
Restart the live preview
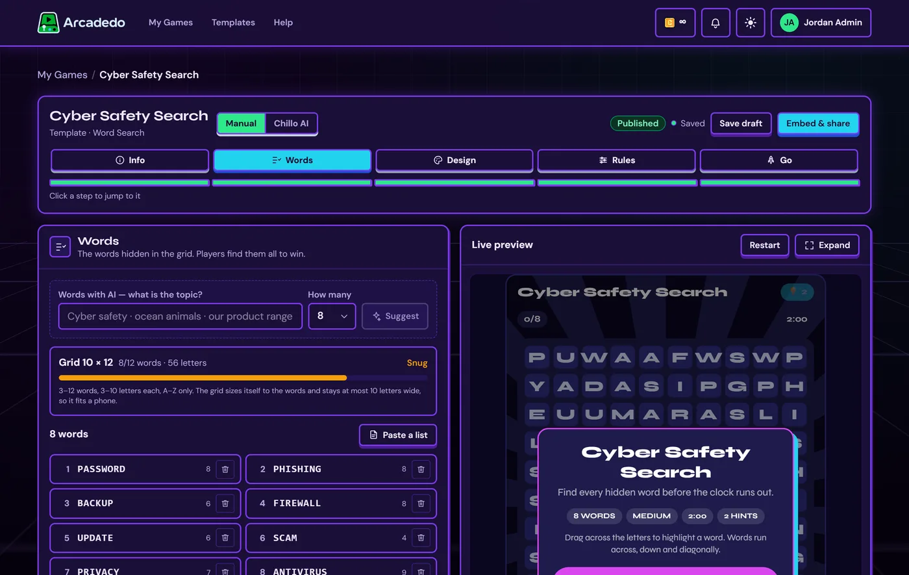[x=765, y=246]
